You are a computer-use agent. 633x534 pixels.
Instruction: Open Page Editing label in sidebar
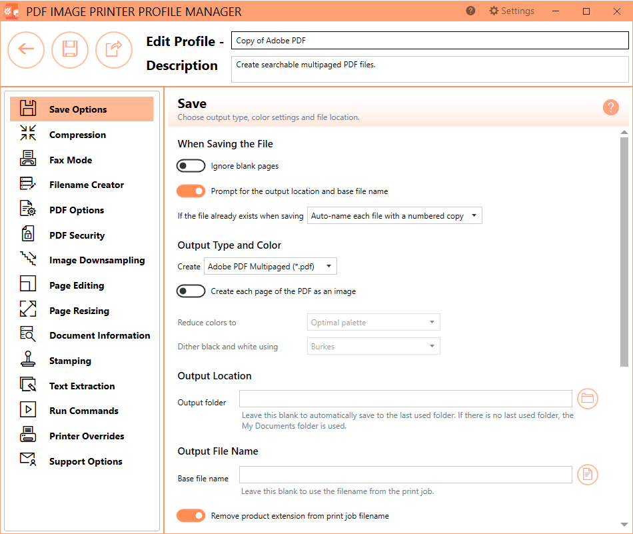tap(77, 285)
